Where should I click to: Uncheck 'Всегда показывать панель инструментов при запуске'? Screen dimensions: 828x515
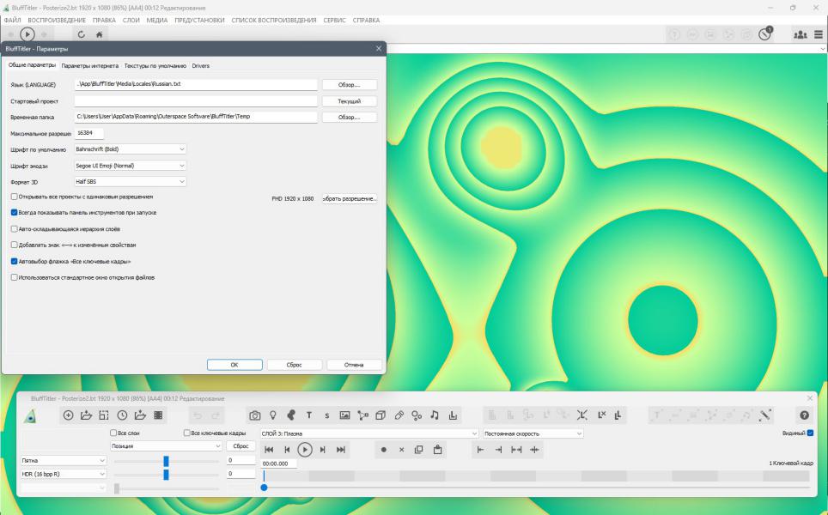tap(14, 212)
